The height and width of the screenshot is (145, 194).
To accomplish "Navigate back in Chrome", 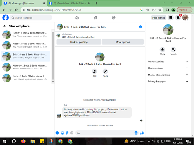I will [x=4, y=10].
